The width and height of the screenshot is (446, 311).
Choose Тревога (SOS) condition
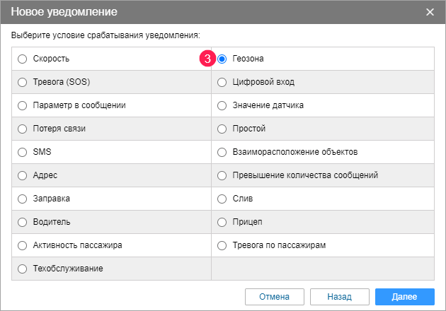[x=23, y=82]
